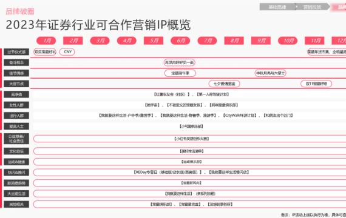Select the REDay专署日 row bar

pos(190,172)
